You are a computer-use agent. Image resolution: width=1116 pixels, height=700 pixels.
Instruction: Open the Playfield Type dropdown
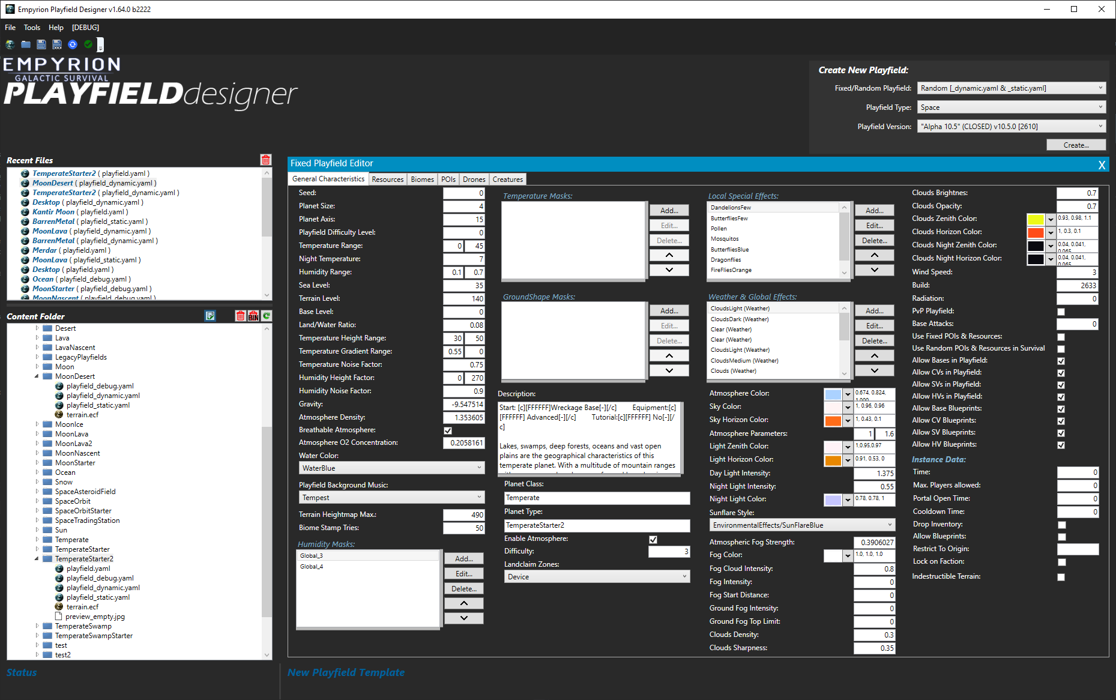(x=1100, y=107)
